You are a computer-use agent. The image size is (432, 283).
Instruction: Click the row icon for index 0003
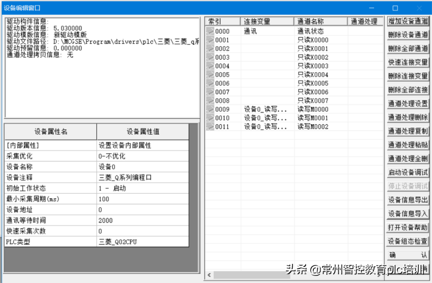click(210, 57)
